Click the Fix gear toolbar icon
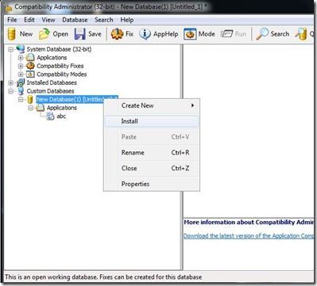Screen dimensions: 317x286 point(117,34)
